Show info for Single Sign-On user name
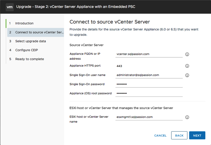This screenshot has width=211, height=145. (187, 75)
